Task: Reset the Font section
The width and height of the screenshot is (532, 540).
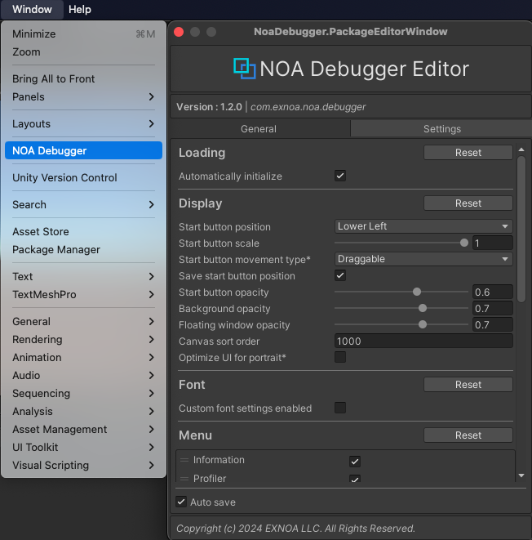Action: click(x=468, y=384)
